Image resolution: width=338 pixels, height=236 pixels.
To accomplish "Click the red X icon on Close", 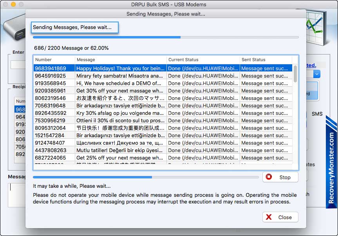I will click(269, 217).
